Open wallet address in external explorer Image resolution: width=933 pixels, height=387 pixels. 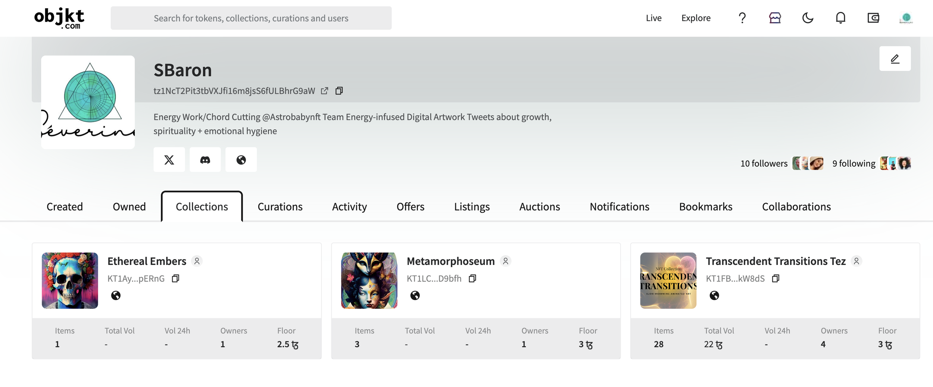(324, 91)
